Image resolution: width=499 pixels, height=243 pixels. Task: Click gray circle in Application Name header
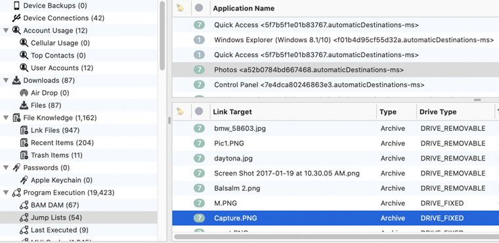click(199, 8)
